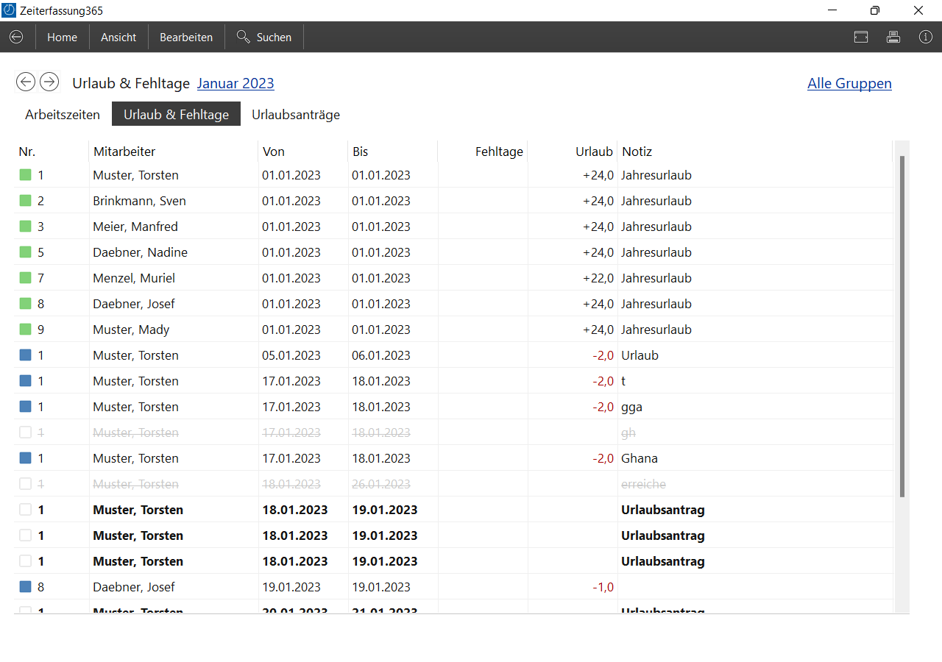Click green marker of Brinkmann, Sven row
Image resolution: width=942 pixels, height=662 pixels.
click(x=26, y=201)
